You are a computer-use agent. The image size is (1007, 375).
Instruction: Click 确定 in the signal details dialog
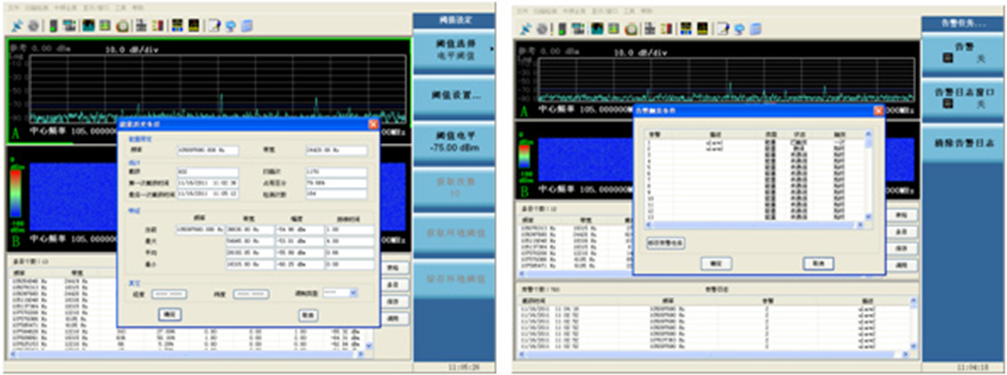pyautogui.click(x=169, y=314)
